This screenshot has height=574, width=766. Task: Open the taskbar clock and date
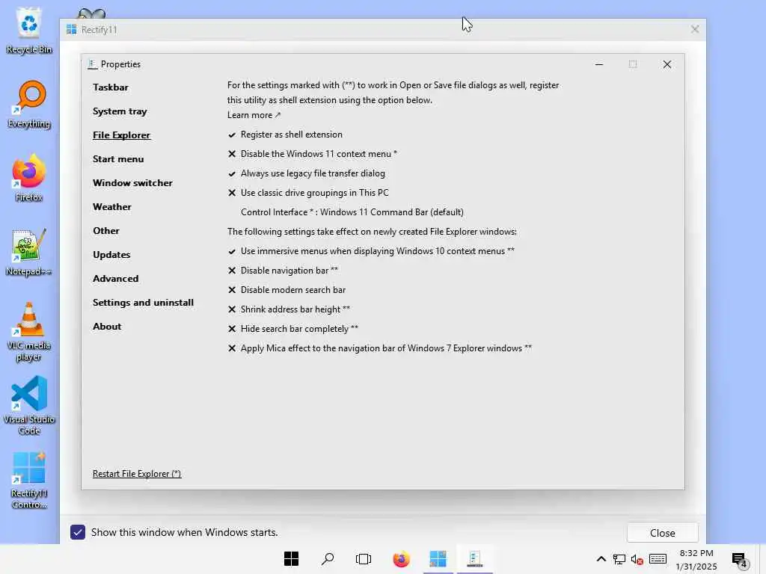coord(696,560)
